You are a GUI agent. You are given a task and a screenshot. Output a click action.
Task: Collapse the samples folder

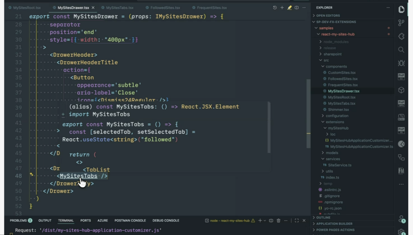tap(326, 28)
